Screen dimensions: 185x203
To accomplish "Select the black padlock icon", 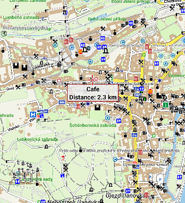I will coord(59,64).
